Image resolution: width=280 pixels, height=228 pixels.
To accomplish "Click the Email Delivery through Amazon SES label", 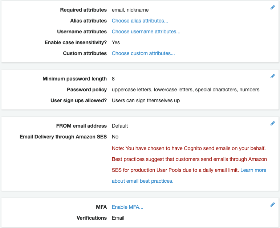I will coord(63,137).
